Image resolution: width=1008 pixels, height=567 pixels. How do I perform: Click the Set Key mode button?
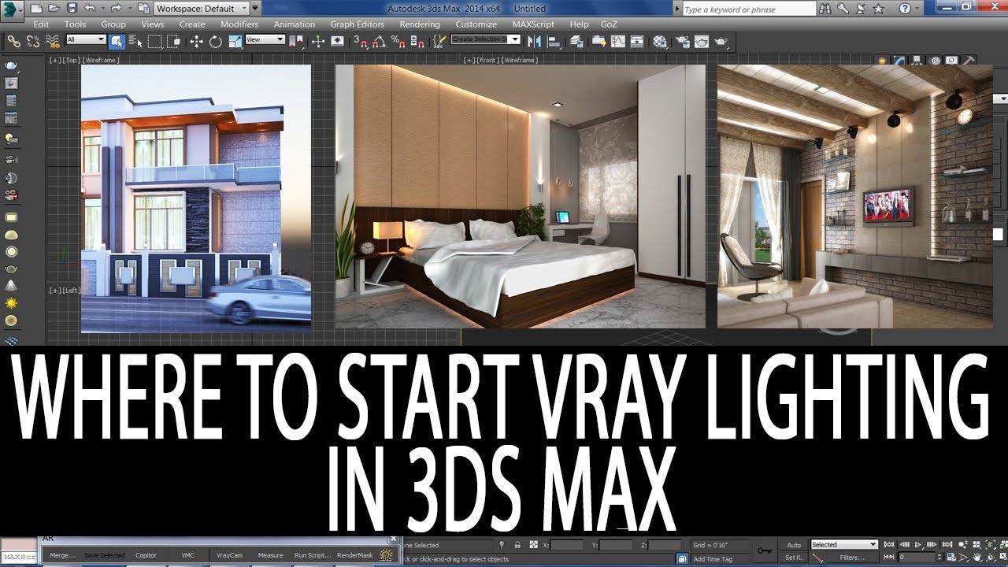click(794, 558)
